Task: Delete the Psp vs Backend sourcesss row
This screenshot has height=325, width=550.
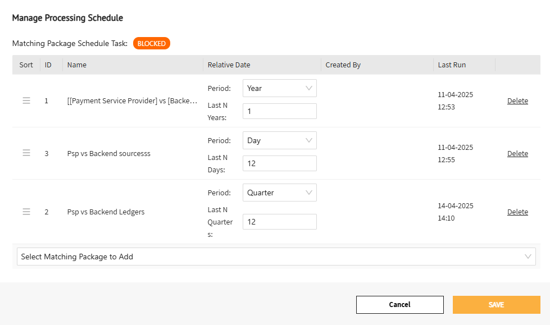Action: (517, 153)
